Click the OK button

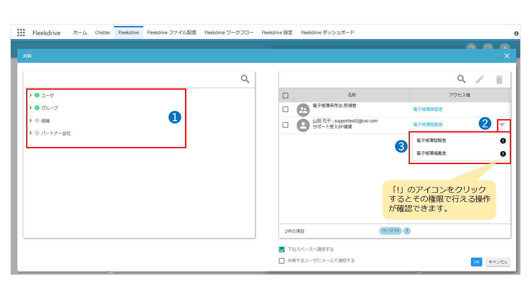click(477, 262)
